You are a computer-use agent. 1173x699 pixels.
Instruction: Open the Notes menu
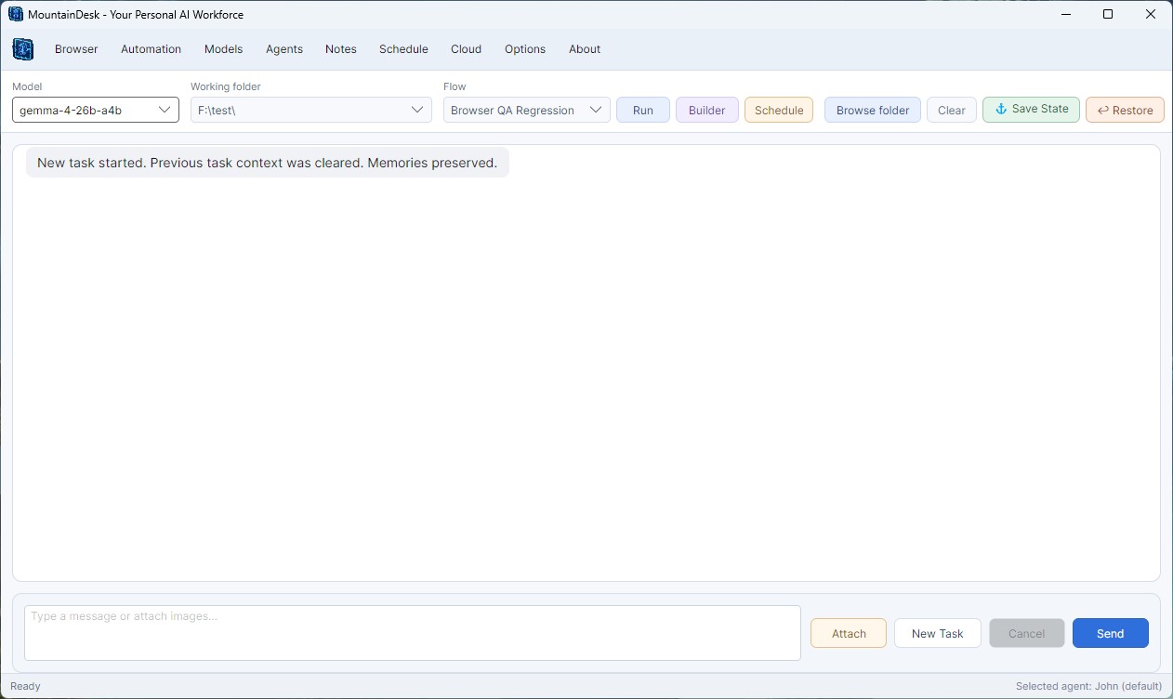click(341, 49)
